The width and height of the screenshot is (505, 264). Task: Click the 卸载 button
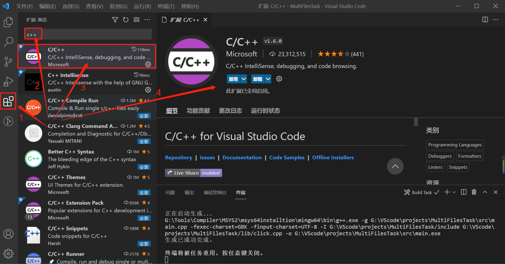(x=258, y=79)
